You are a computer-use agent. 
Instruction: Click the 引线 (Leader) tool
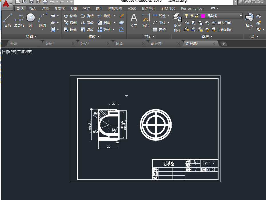click(159, 23)
